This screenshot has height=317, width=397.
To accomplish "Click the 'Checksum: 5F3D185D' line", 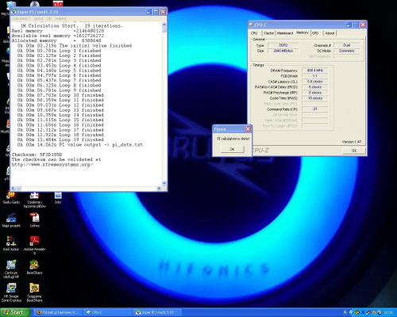I will click(x=37, y=155).
